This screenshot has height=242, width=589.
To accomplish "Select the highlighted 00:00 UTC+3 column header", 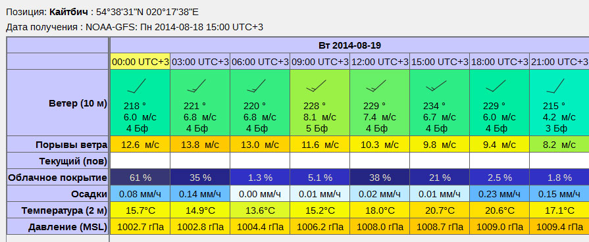I will pos(140,62).
